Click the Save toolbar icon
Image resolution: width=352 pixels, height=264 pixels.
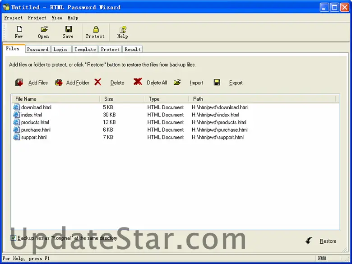(68, 29)
